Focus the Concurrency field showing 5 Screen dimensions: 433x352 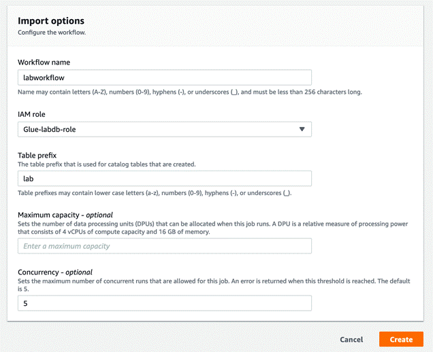coord(164,304)
